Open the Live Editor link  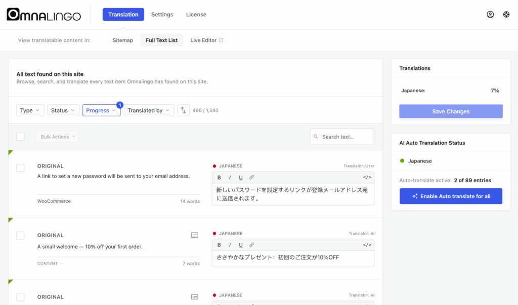point(207,40)
